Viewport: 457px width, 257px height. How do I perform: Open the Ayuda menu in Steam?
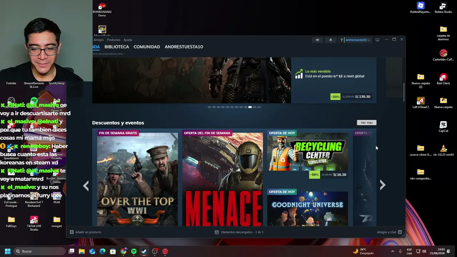coord(127,40)
